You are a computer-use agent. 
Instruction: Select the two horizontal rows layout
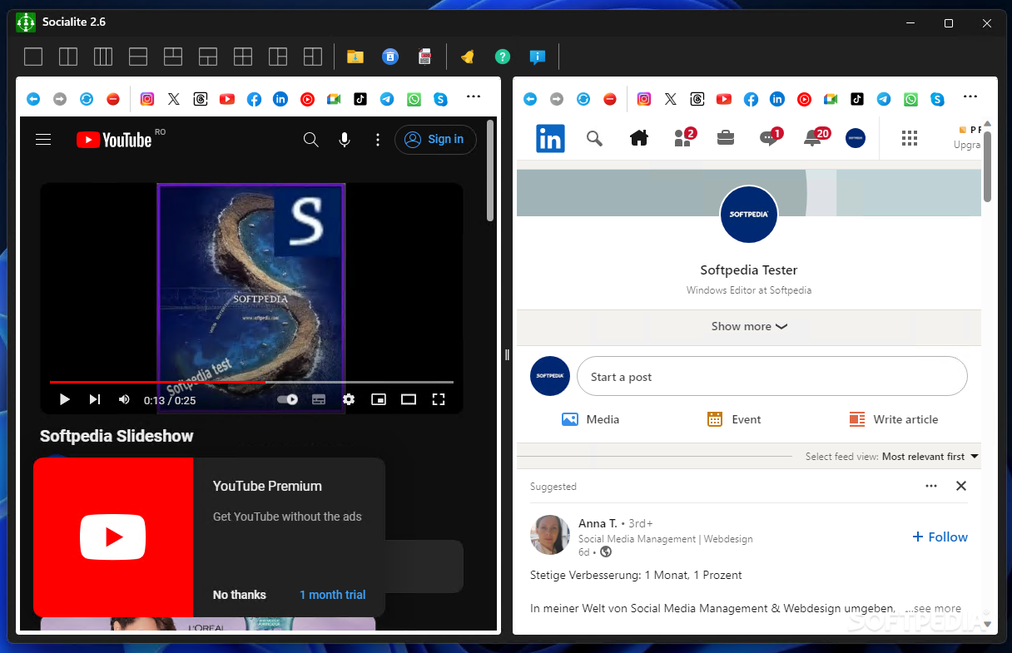[x=138, y=57]
